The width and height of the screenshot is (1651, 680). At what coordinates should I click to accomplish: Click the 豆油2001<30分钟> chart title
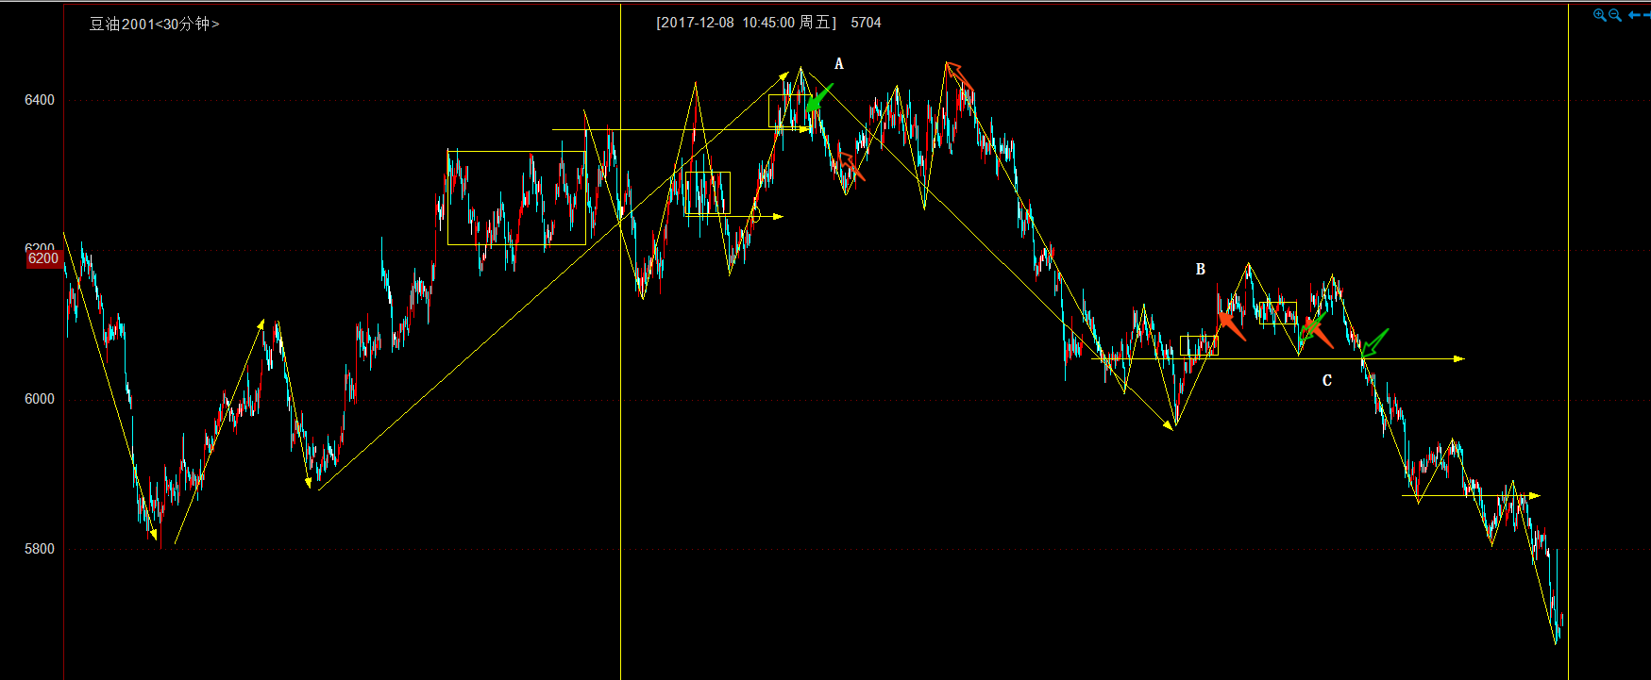coord(154,24)
